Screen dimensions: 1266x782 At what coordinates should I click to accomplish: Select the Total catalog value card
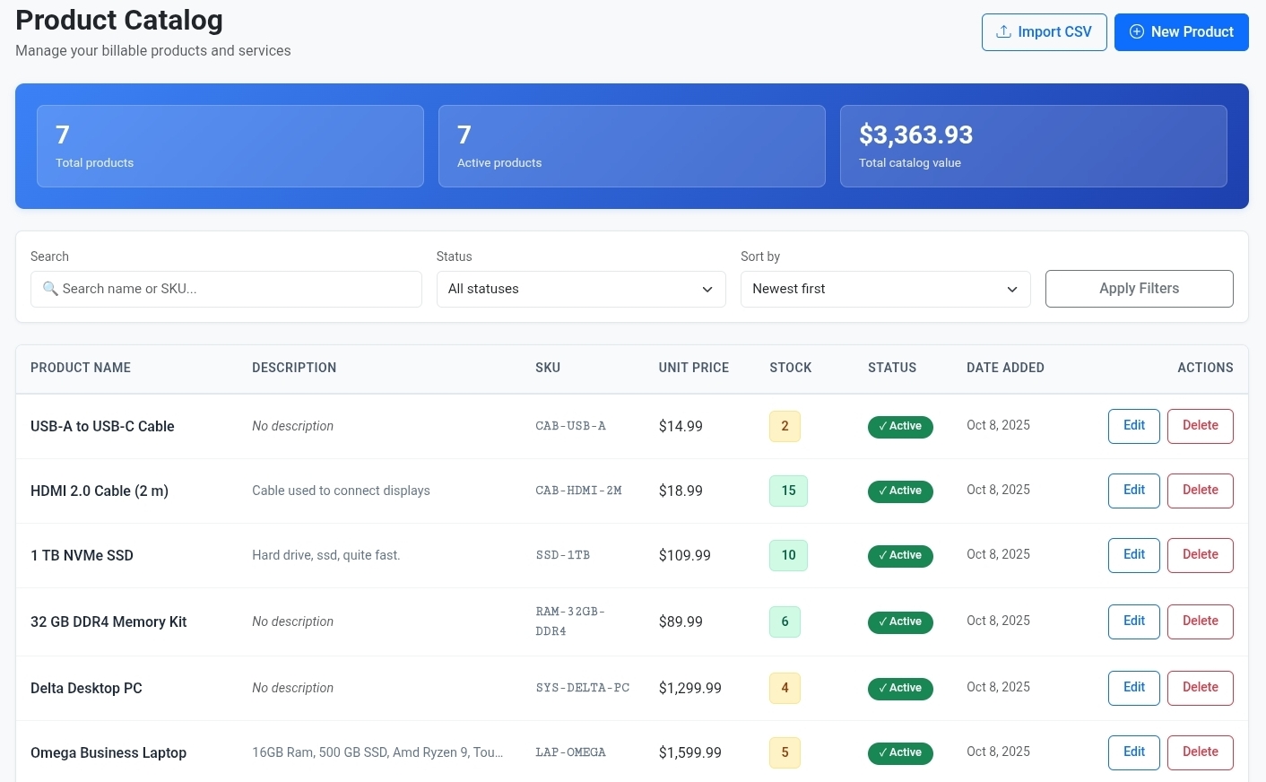pos(1033,146)
